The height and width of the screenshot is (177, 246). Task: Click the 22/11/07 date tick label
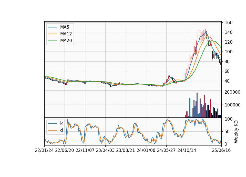pos(85,150)
